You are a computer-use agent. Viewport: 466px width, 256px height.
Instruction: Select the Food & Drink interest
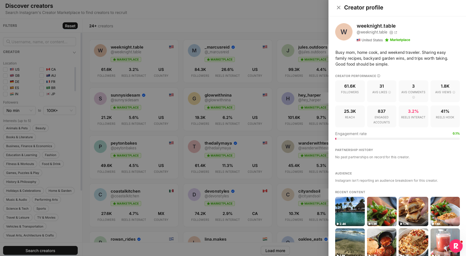pos(51,164)
